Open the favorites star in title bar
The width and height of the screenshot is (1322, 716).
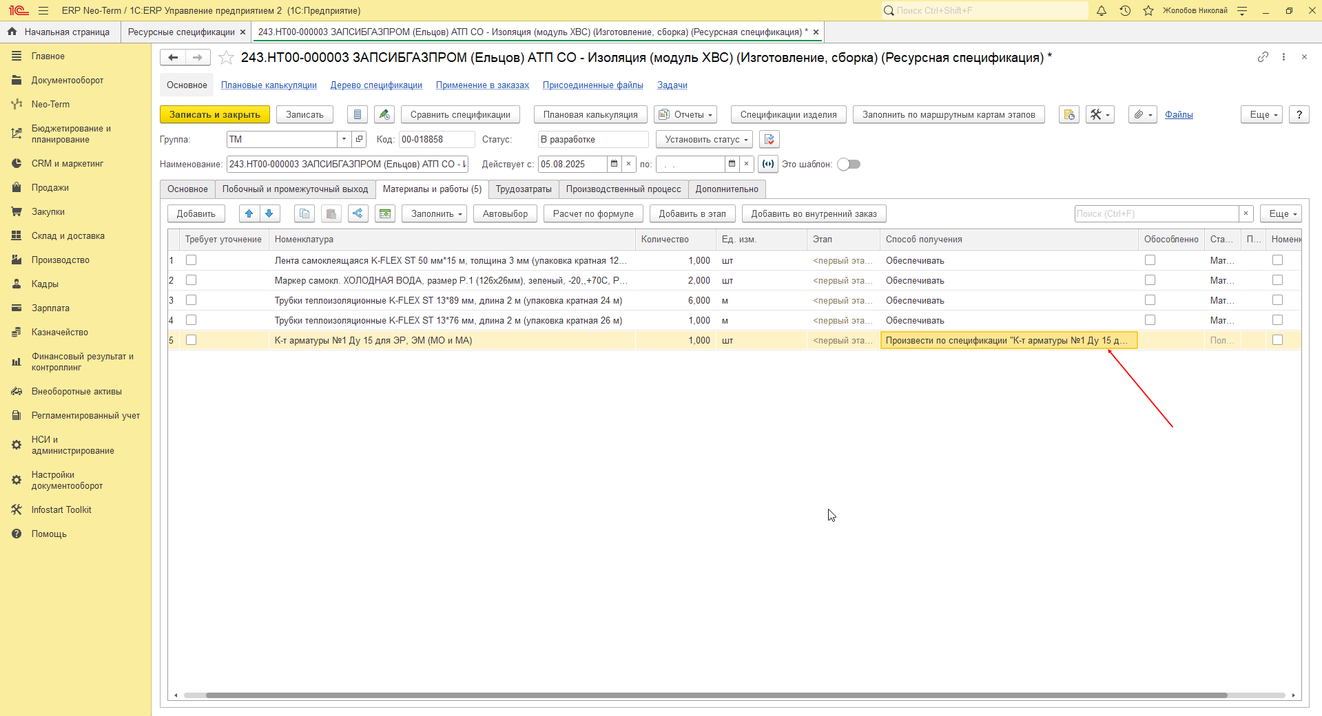click(x=1148, y=10)
